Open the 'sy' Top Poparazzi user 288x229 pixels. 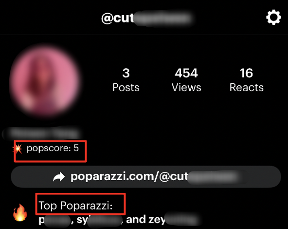(99, 220)
